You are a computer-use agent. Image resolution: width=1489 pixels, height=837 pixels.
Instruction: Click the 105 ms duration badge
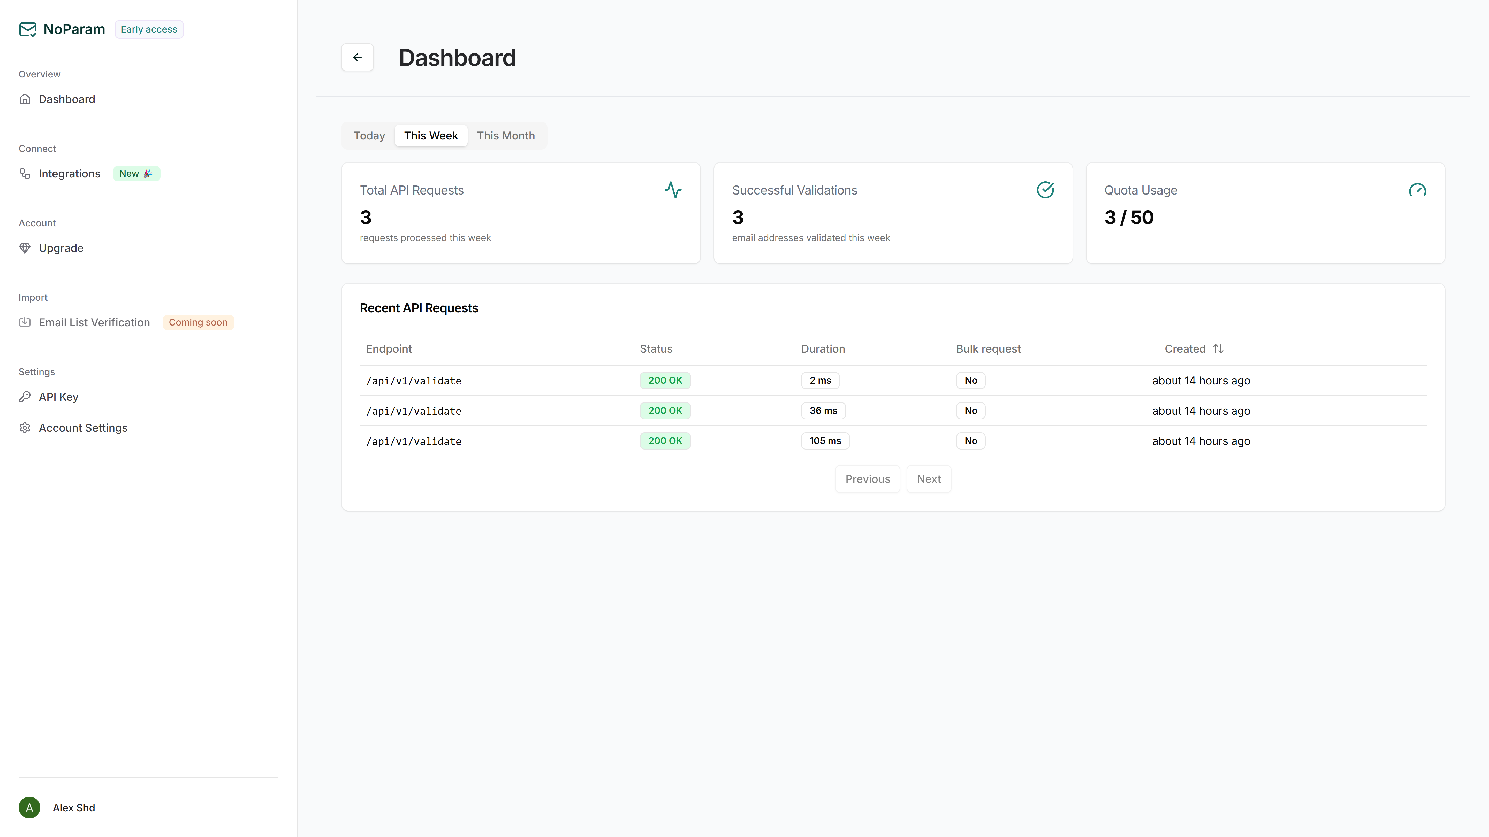coord(825,441)
